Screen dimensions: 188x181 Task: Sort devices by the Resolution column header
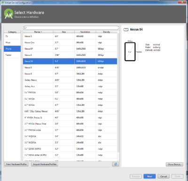[x=85, y=32]
